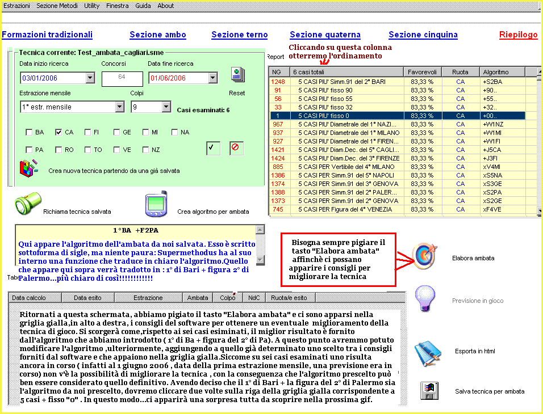Viewport: 543px width, 414px height.
Task: Click the red prohibition cancel icon
Action: 236,148
